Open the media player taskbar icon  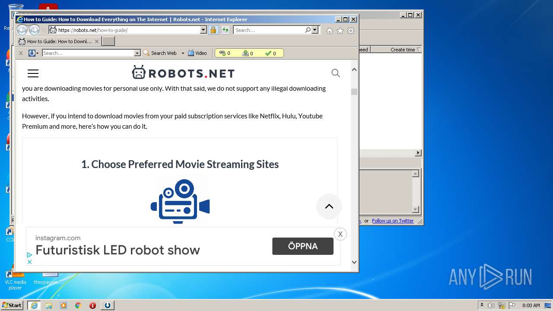tap(64, 305)
